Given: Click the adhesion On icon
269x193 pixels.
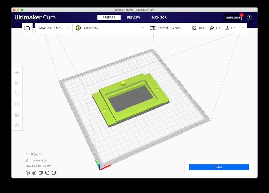Looking at the screenshot, I should click(x=227, y=28).
